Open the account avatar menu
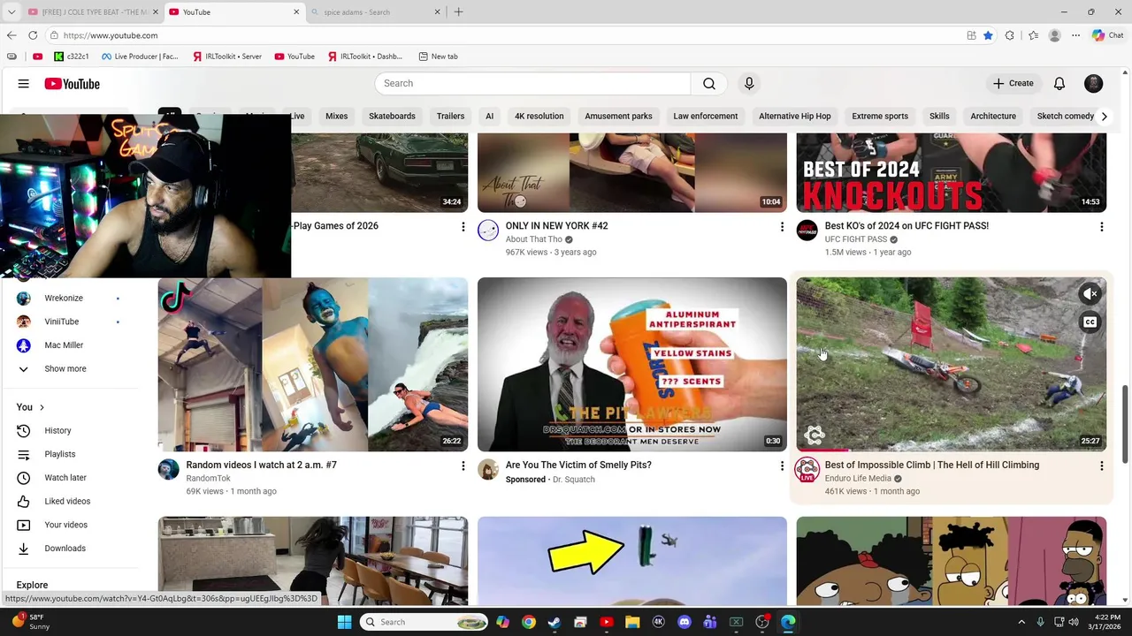The width and height of the screenshot is (1132, 636). 1094,84
